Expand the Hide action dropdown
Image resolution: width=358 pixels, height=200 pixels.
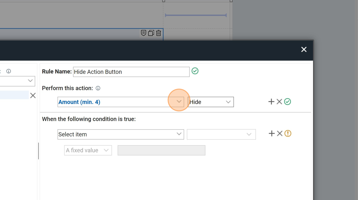coord(210,102)
